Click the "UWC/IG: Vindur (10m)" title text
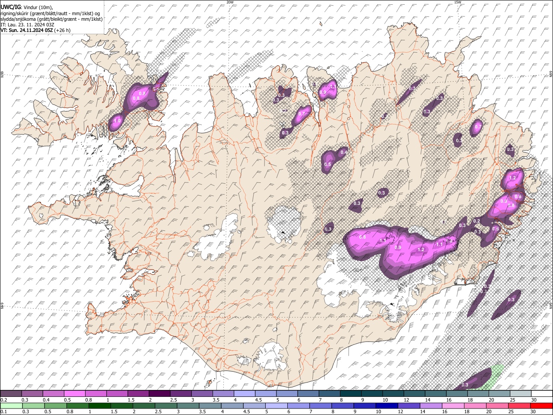553x415 pixels. coord(27,7)
